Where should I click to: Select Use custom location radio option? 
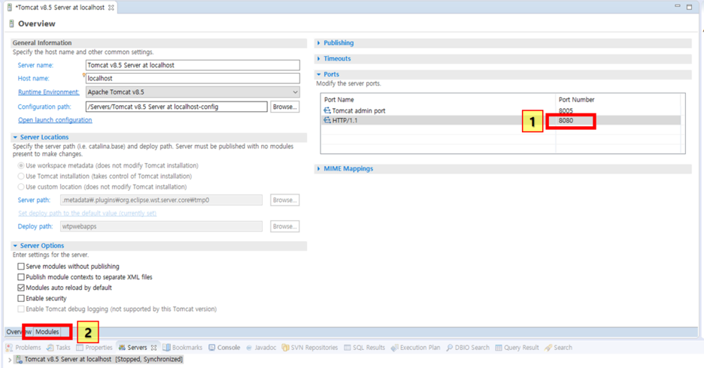pyautogui.click(x=21, y=187)
